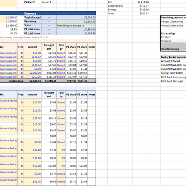The height and width of the screenshot is (186, 186).
Task: Select the 'Subscriptions' category label
Action: [115, 6]
